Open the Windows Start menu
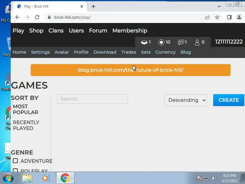This screenshot has width=245, height=184. tap(8, 178)
